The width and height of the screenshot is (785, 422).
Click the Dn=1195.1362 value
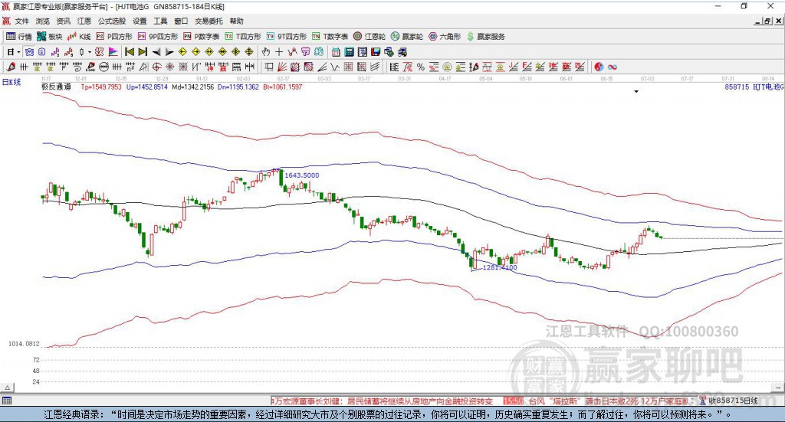click(238, 87)
